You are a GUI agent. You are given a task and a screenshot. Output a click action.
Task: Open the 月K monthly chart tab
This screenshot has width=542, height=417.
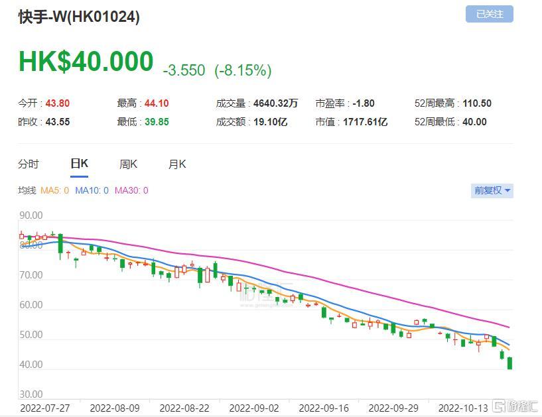[x=177, y=164]
